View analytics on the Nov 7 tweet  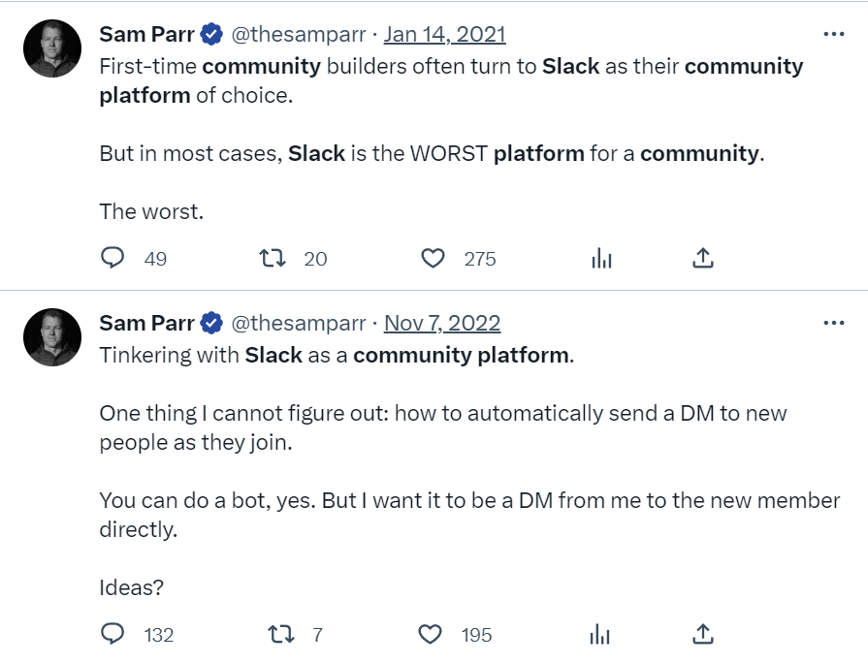pyautogui.click(x=601, y=633)
